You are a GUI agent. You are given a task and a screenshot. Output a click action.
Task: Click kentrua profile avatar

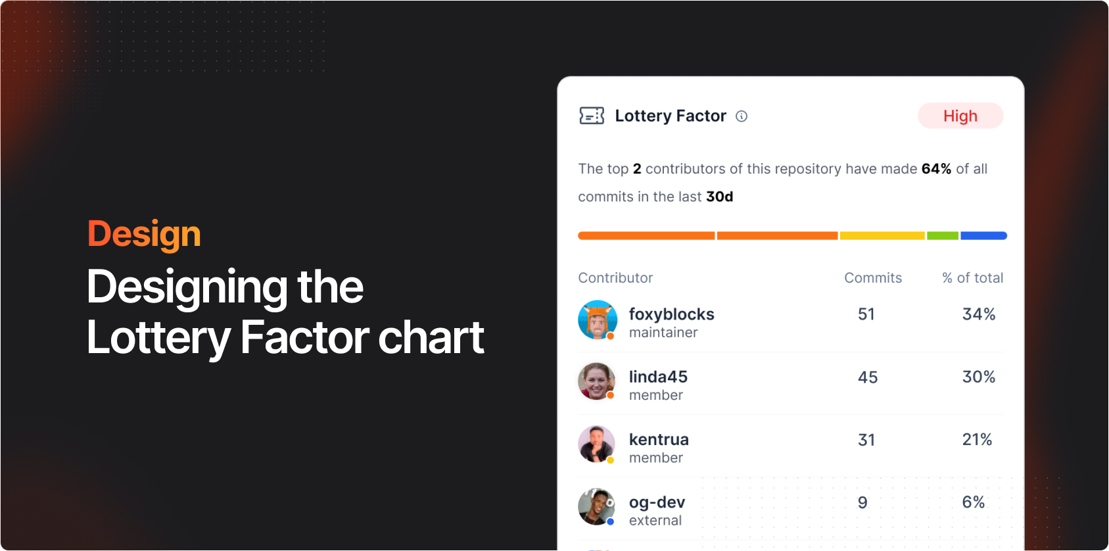[596, 444]
